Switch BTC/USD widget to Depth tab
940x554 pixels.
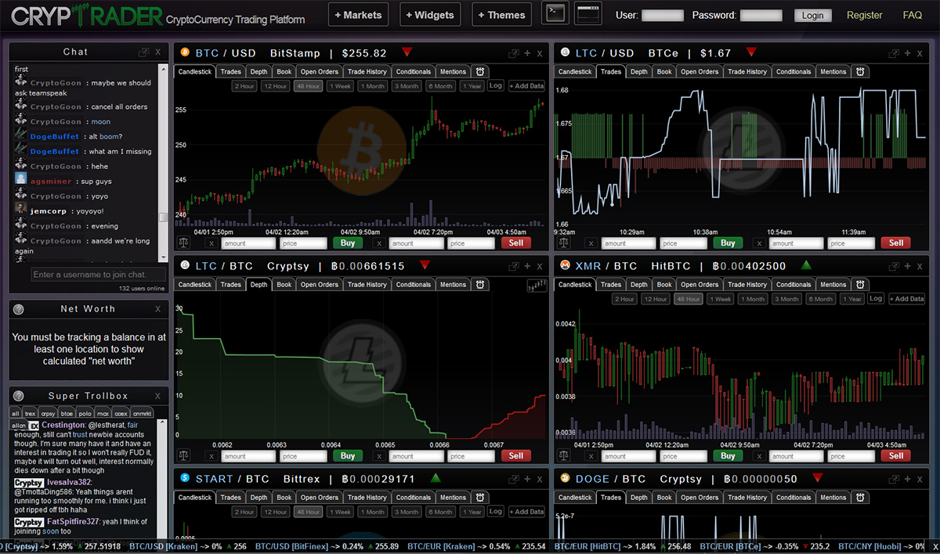pos(259,72)
